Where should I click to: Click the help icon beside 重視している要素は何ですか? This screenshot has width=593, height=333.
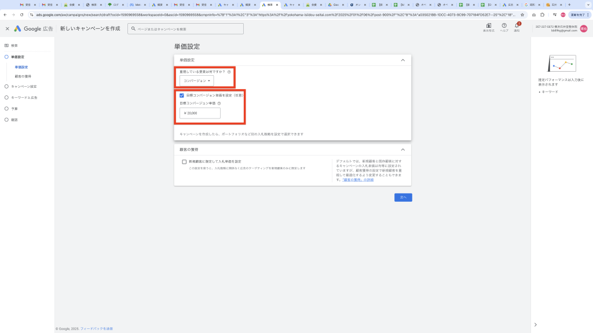tap(229, 72)
